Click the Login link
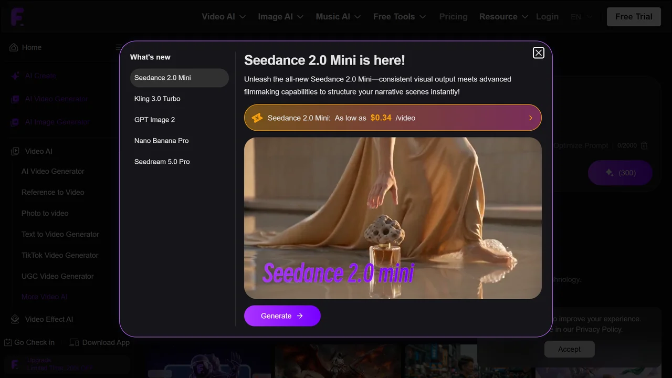 tap(547, 17)
